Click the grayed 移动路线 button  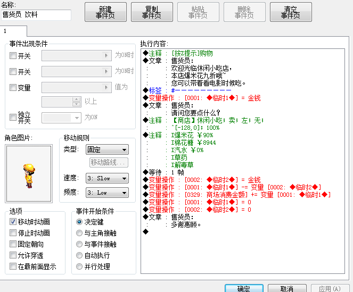pyautogui.click(x=109, y=162)
